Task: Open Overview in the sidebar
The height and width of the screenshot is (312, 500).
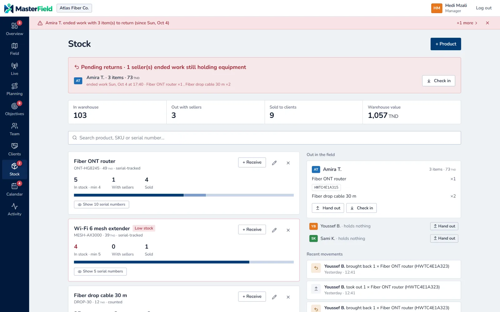Action: pos(14,28)
